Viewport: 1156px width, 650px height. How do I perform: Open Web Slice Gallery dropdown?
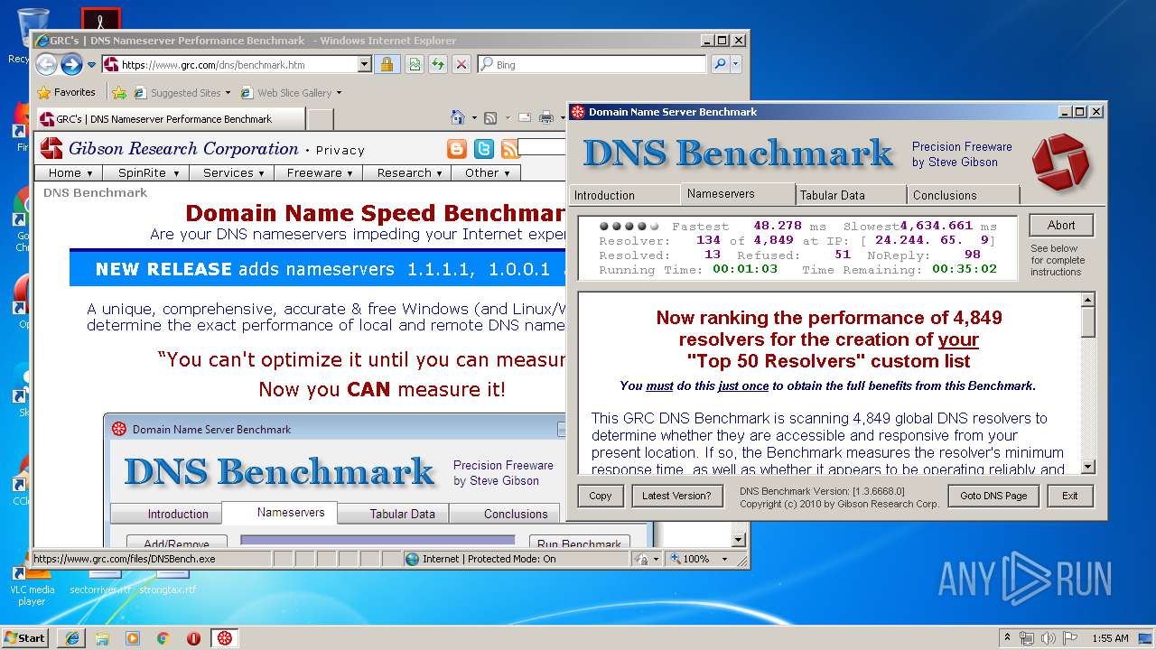[291, 92]
